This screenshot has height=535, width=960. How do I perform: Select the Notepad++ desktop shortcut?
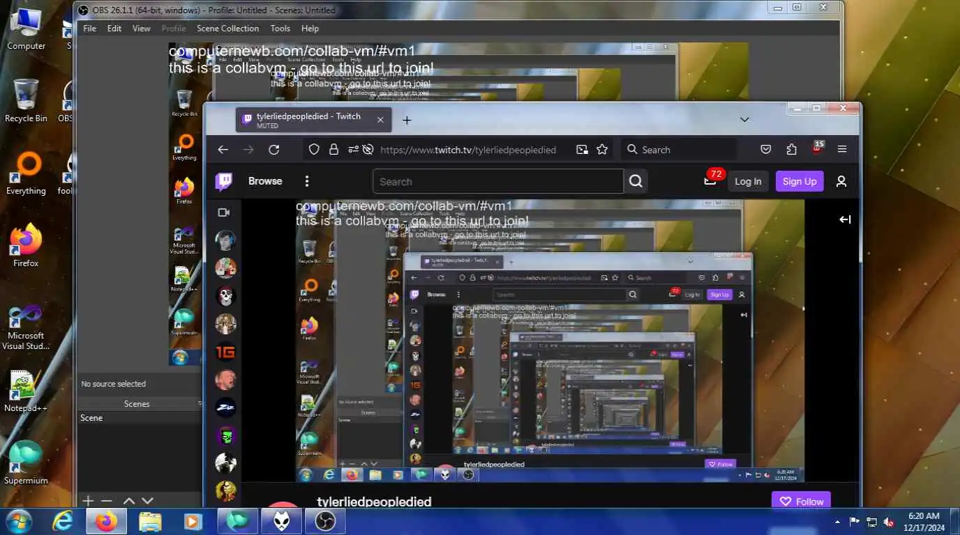(x=26, y=391)
